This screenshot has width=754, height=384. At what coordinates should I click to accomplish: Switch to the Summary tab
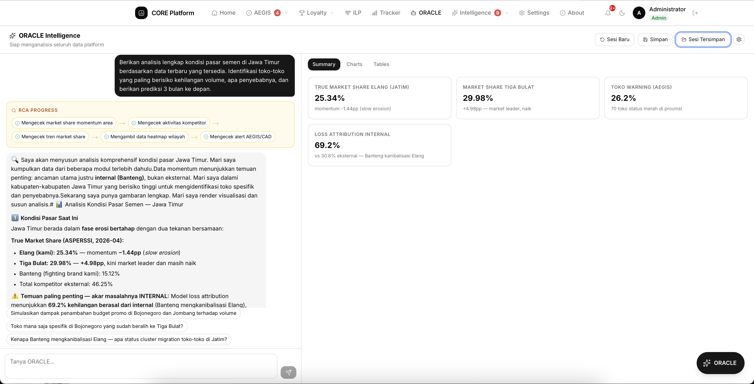[324, 64]
